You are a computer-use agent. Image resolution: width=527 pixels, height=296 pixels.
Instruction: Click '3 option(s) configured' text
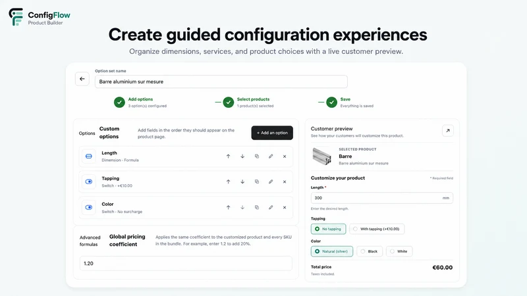147,106
